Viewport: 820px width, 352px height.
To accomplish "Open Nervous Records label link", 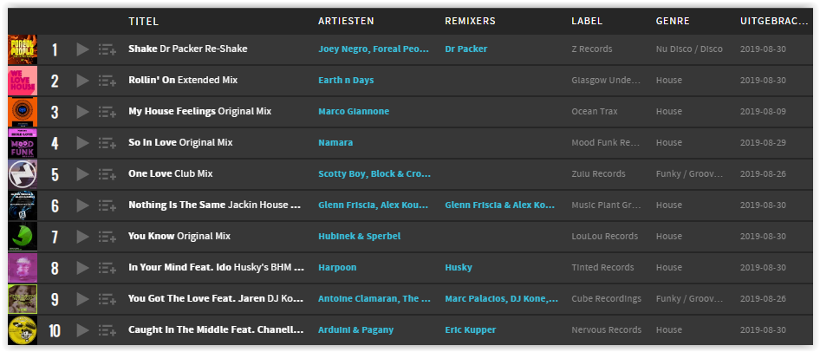I will pos(607,330).
